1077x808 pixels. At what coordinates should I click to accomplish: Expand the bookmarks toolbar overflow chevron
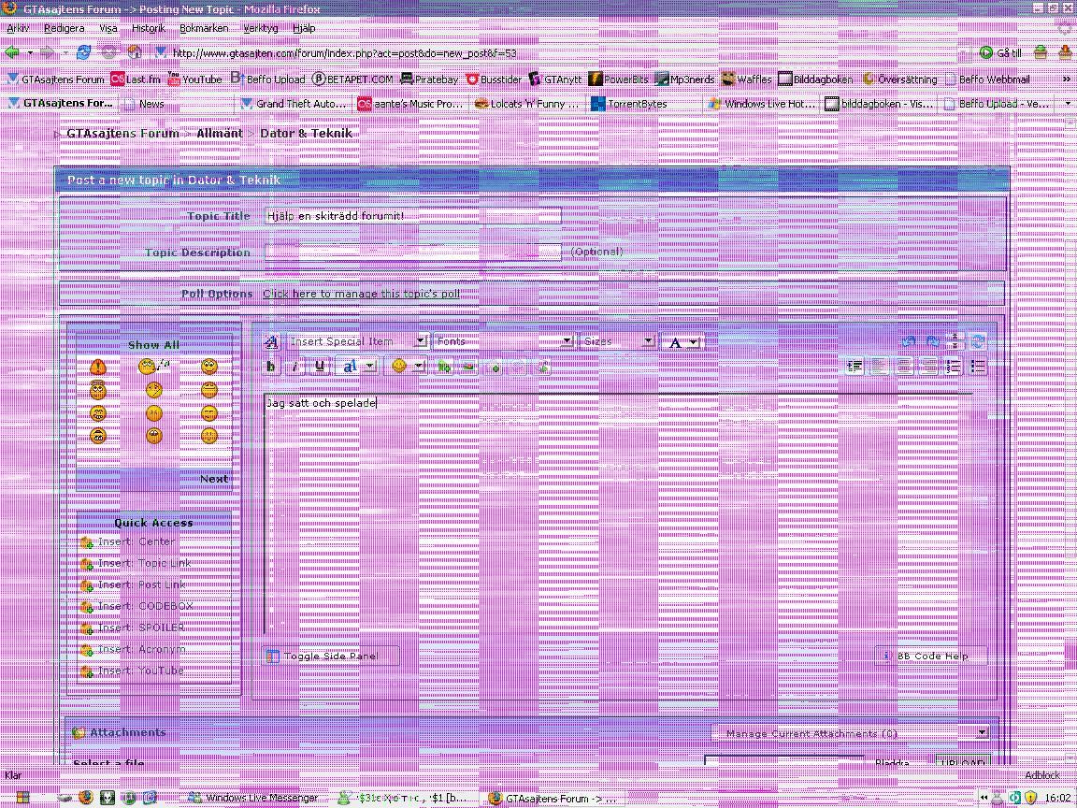coord(1067,79)
